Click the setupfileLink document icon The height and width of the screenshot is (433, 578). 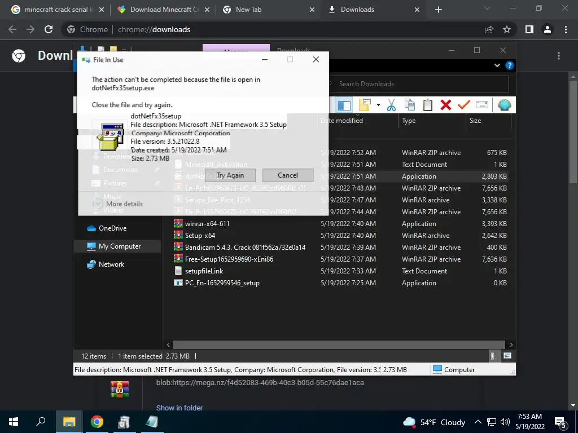(178, 271)
